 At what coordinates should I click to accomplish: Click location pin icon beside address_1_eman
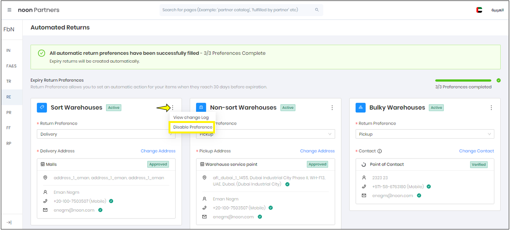coord(45,178)
